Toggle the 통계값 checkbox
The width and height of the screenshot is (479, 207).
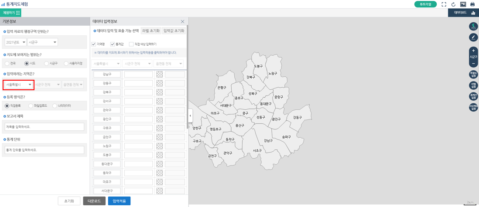pyautogui.click(x=113, y=44)
